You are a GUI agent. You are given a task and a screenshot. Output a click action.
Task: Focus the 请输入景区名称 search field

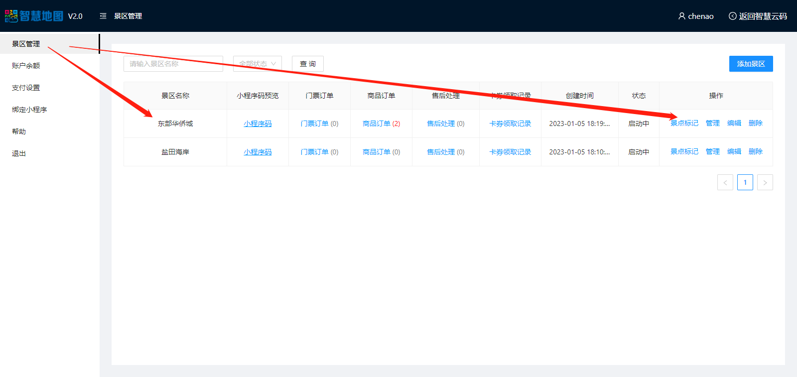coord(173,64)
